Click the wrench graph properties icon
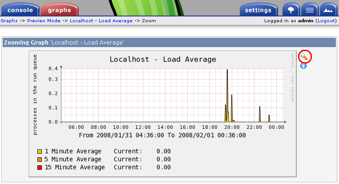Viewport: 339px width, 184px height. pyautogui.click(x=305, y=56)
